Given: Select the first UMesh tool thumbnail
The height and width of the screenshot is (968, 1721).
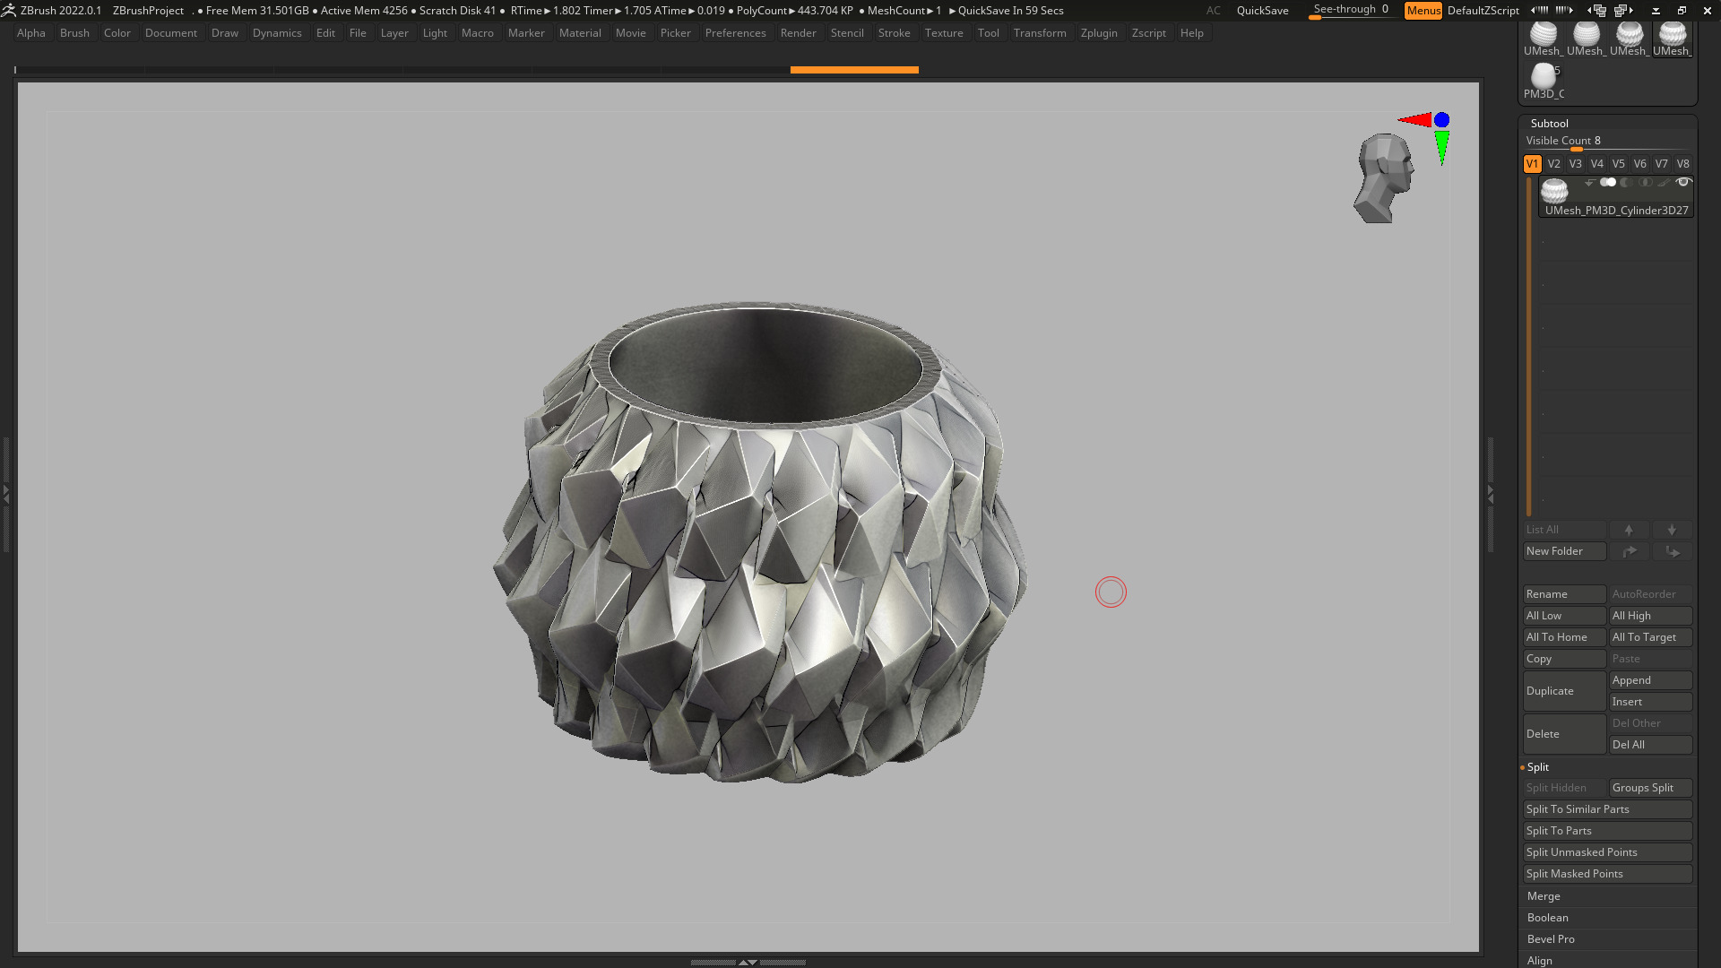Looking at the screenshot, I should point(1543,39).
